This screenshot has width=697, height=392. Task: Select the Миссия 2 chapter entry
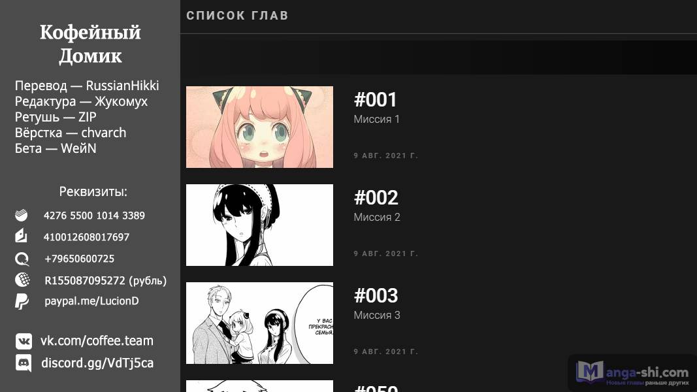tap(377, 218)
